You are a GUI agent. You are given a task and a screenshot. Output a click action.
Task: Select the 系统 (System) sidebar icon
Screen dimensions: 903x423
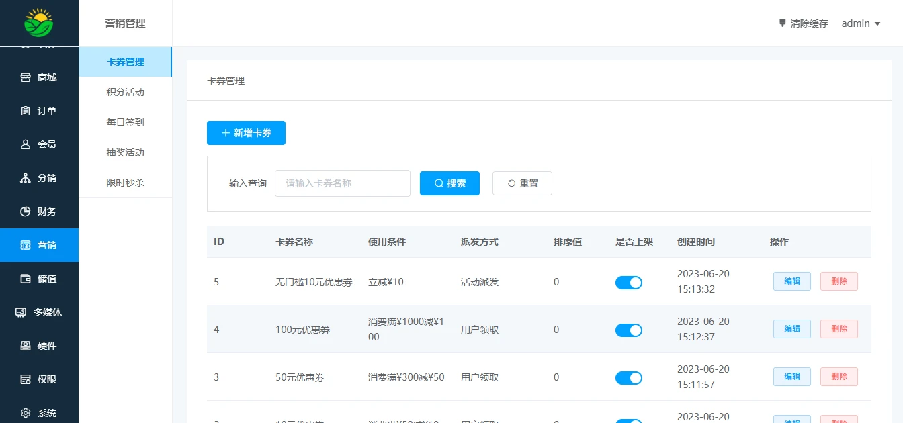coord(39,412)
